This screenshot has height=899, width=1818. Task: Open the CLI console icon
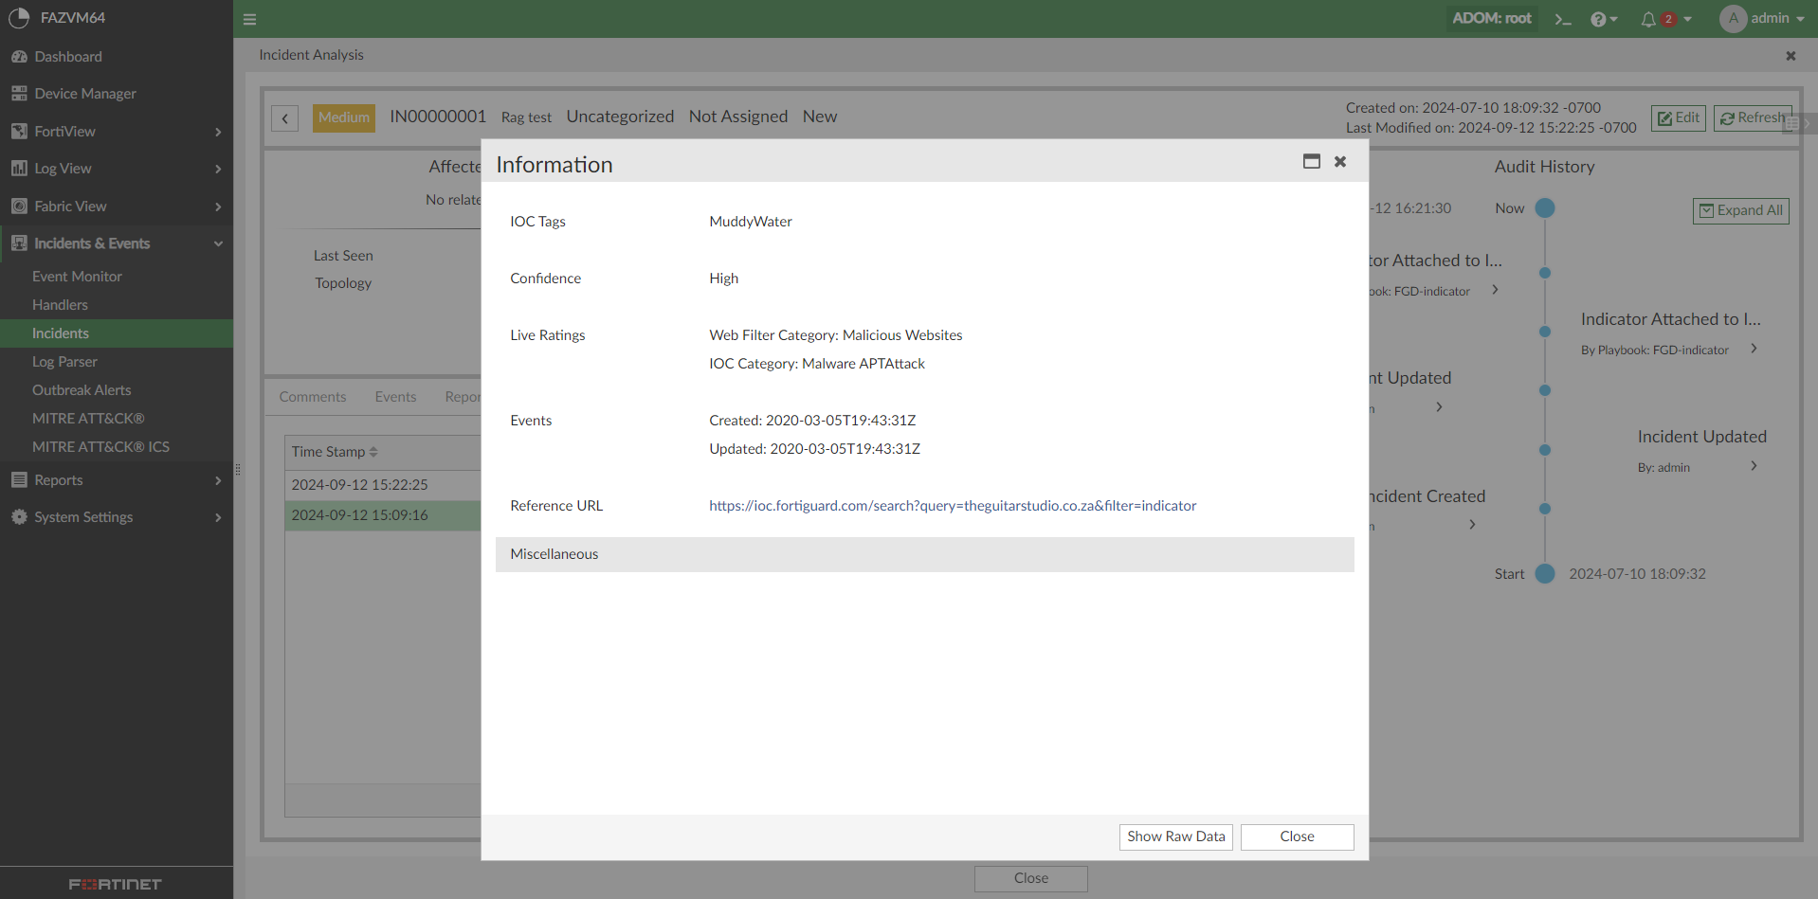[1563, 19]
